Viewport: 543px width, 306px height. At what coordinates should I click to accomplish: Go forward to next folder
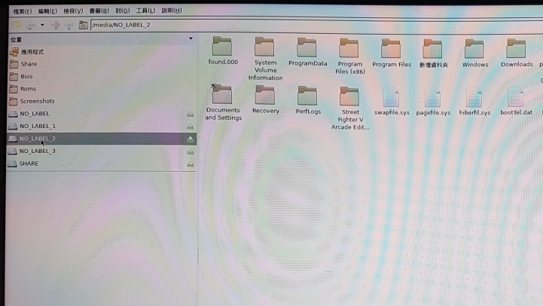[x=56, y=25]
